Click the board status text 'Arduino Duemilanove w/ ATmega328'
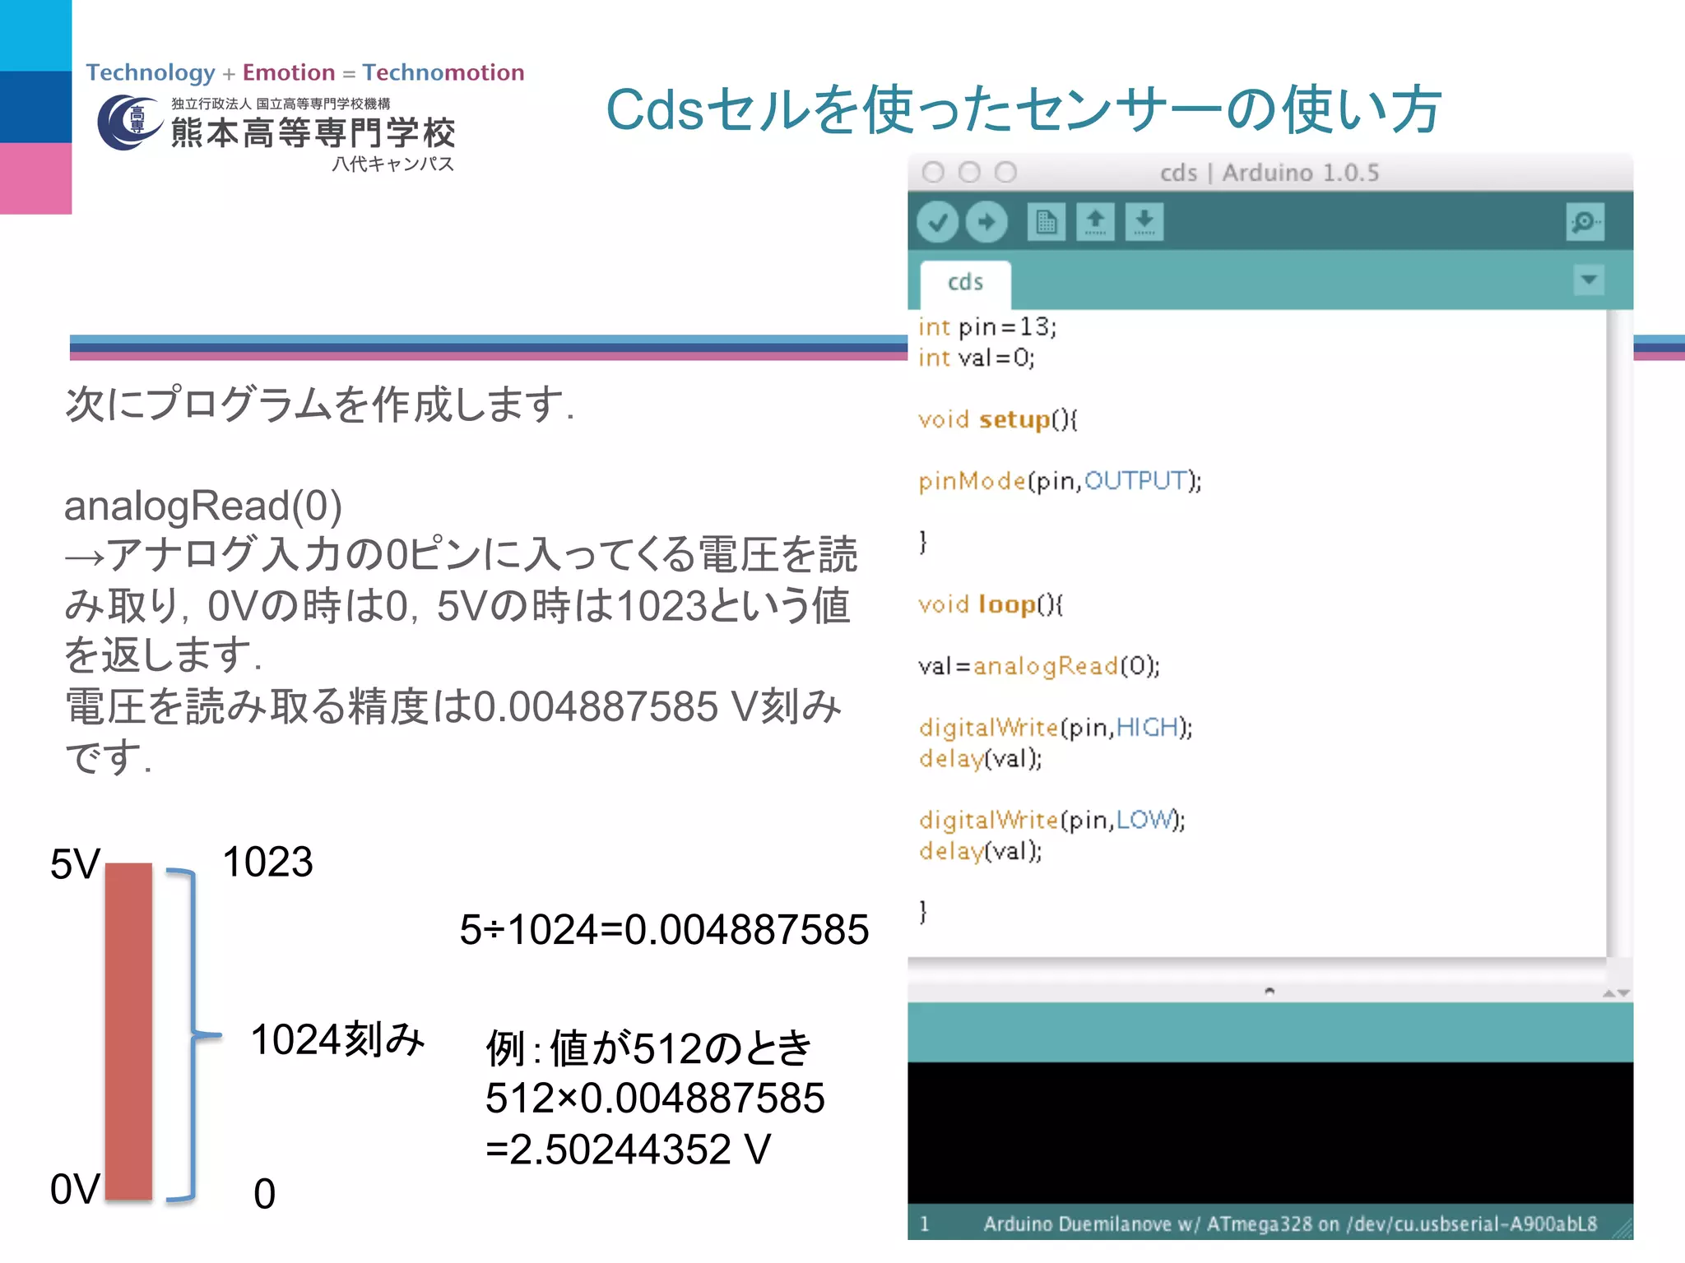The width and height of the screenshot is (1685, 1263). pos(1148,1224)
